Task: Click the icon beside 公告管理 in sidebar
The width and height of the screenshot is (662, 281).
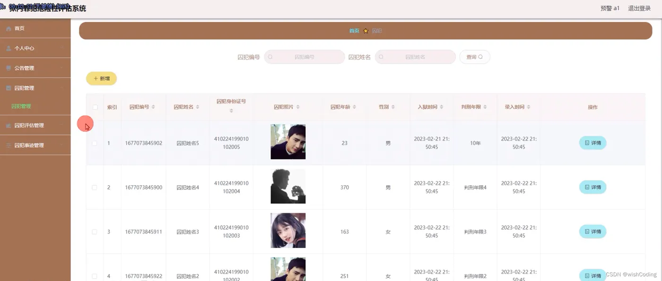Action: point(9,68)
